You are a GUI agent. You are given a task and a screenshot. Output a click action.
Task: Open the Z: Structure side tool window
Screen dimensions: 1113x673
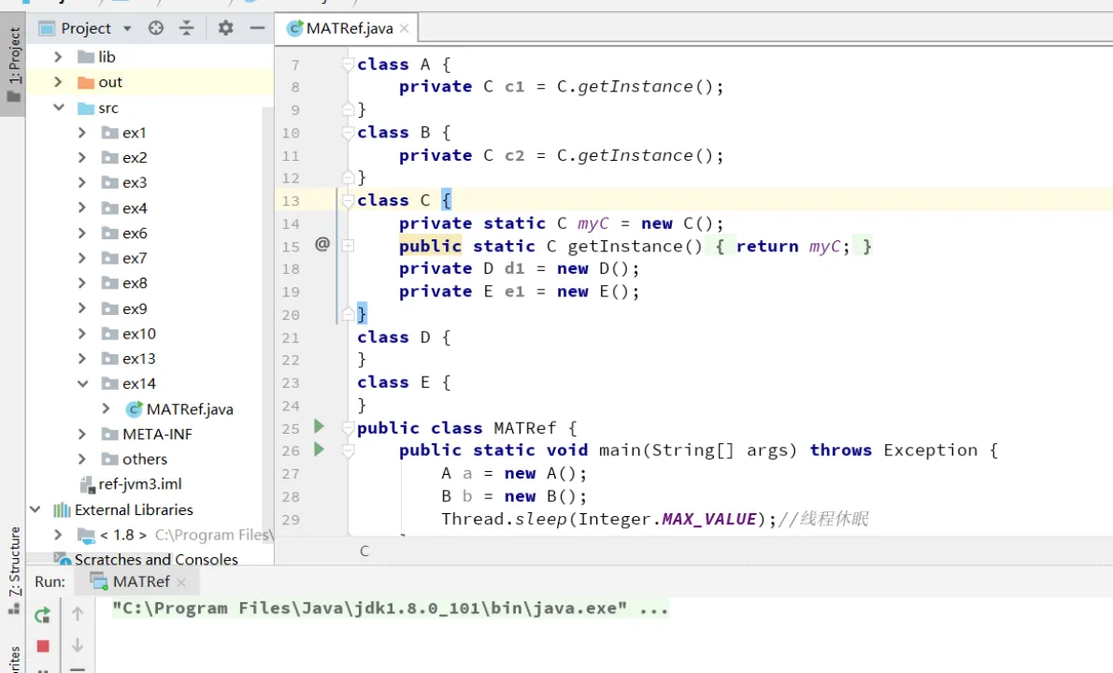[x=13, y=569]
